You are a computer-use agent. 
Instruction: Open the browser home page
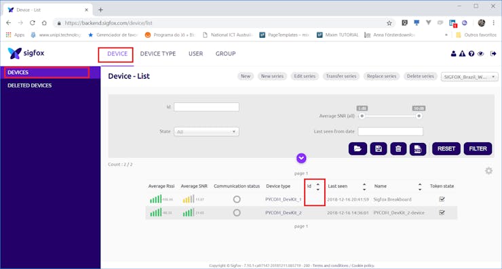(x=44, y=23)
